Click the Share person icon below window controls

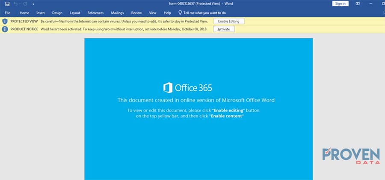[383, 13]
